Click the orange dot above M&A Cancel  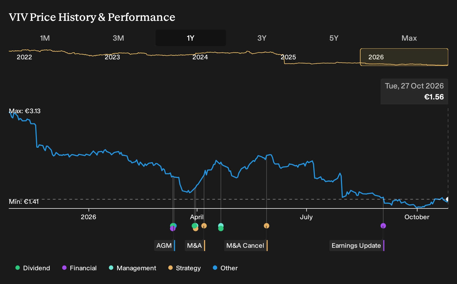point(266,226)
